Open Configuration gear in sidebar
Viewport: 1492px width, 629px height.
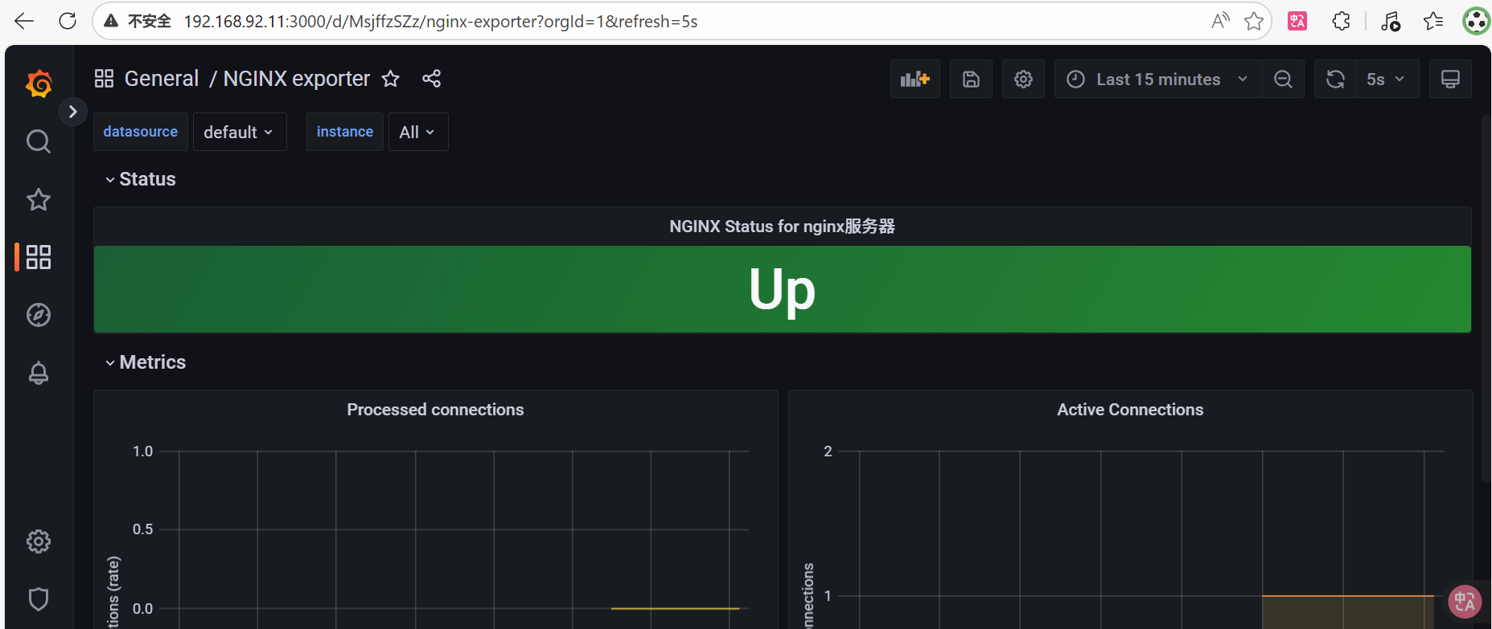(x=39, y=541)
